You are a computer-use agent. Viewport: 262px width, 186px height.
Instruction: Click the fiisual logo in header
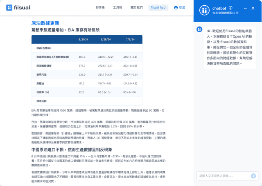(x=16, y=7)
